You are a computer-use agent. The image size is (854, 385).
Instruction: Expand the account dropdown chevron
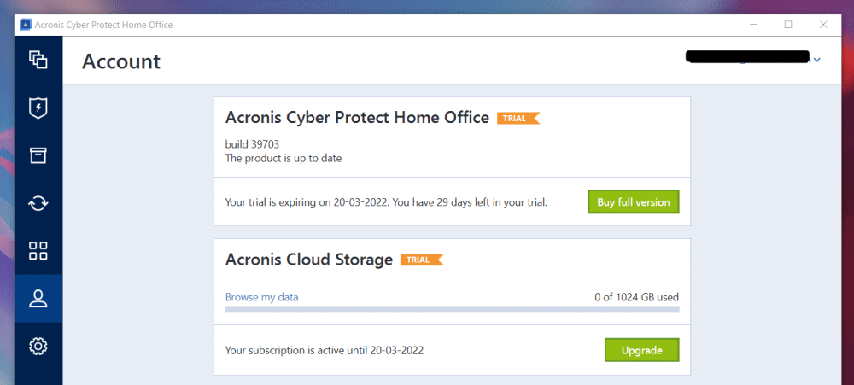pos(817,59)
